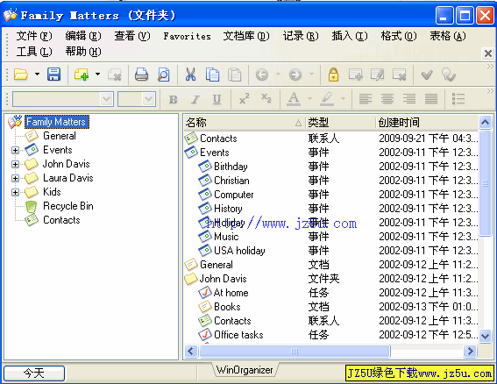Open the 文档库(D) menu
Image resolution: width=497 pixels, height=384 pixels.
click(246, 36)
